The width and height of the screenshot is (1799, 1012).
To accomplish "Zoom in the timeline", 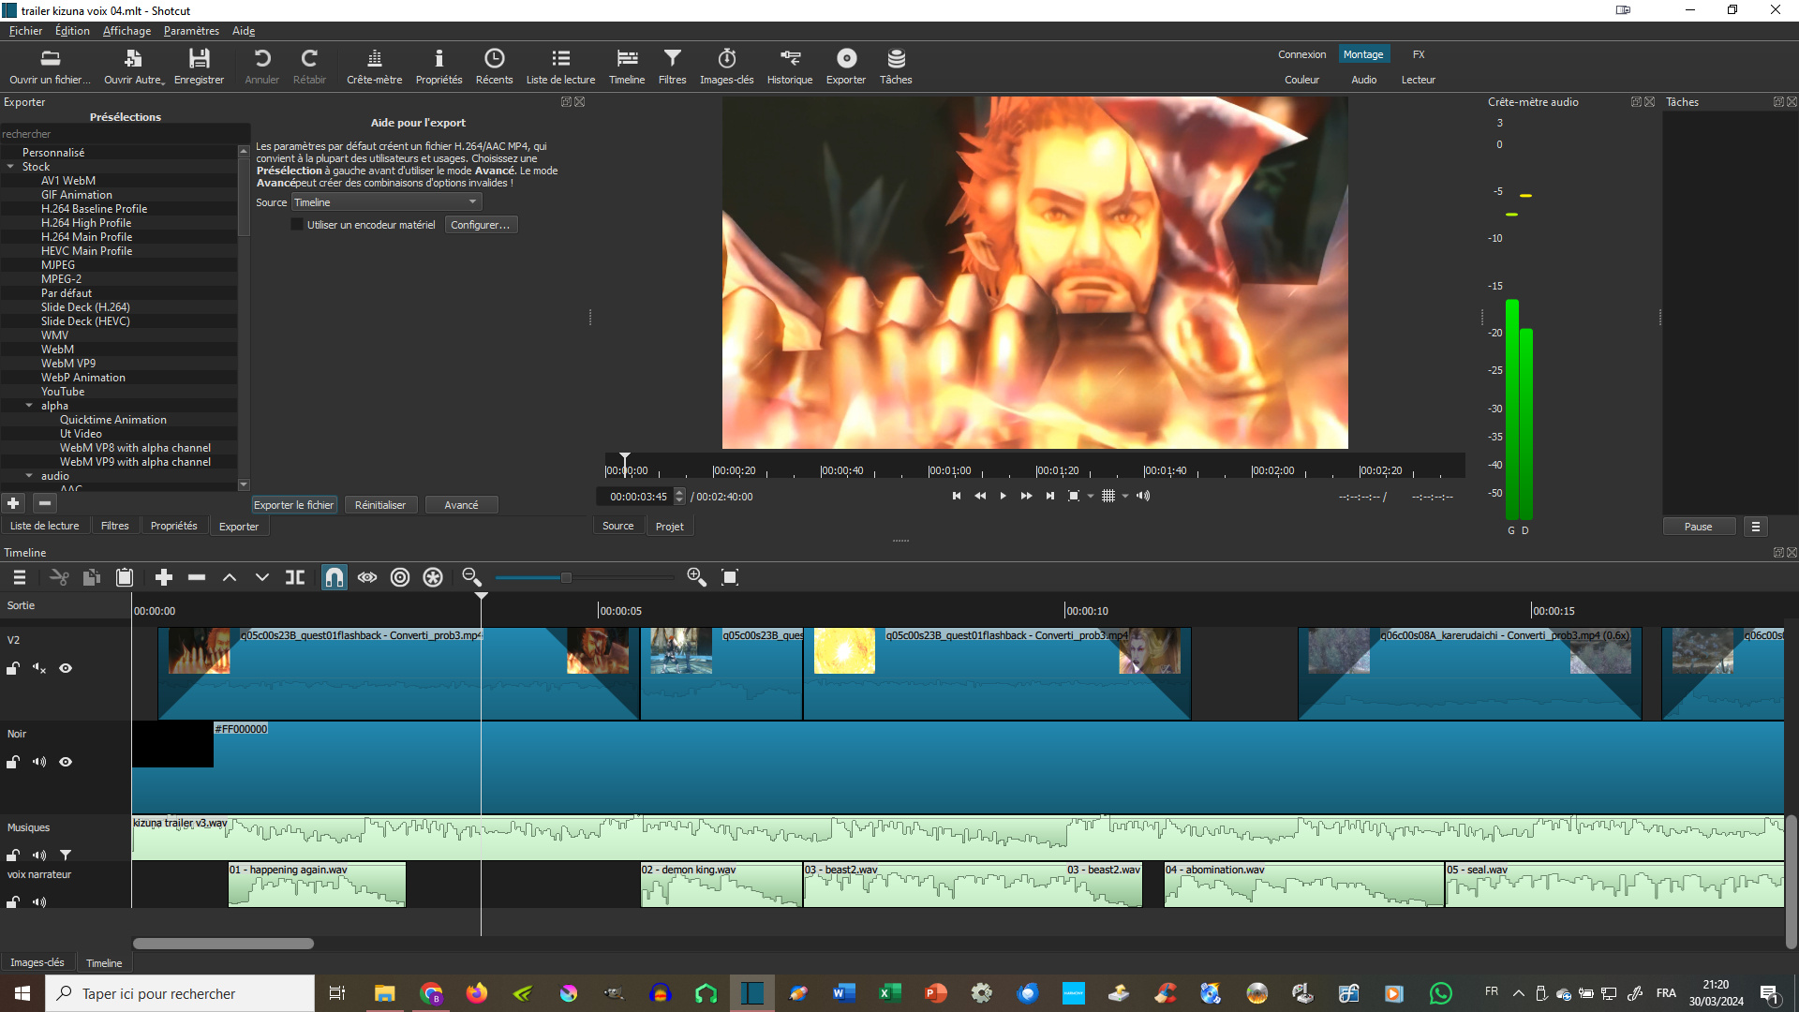I will click(696, 577).
